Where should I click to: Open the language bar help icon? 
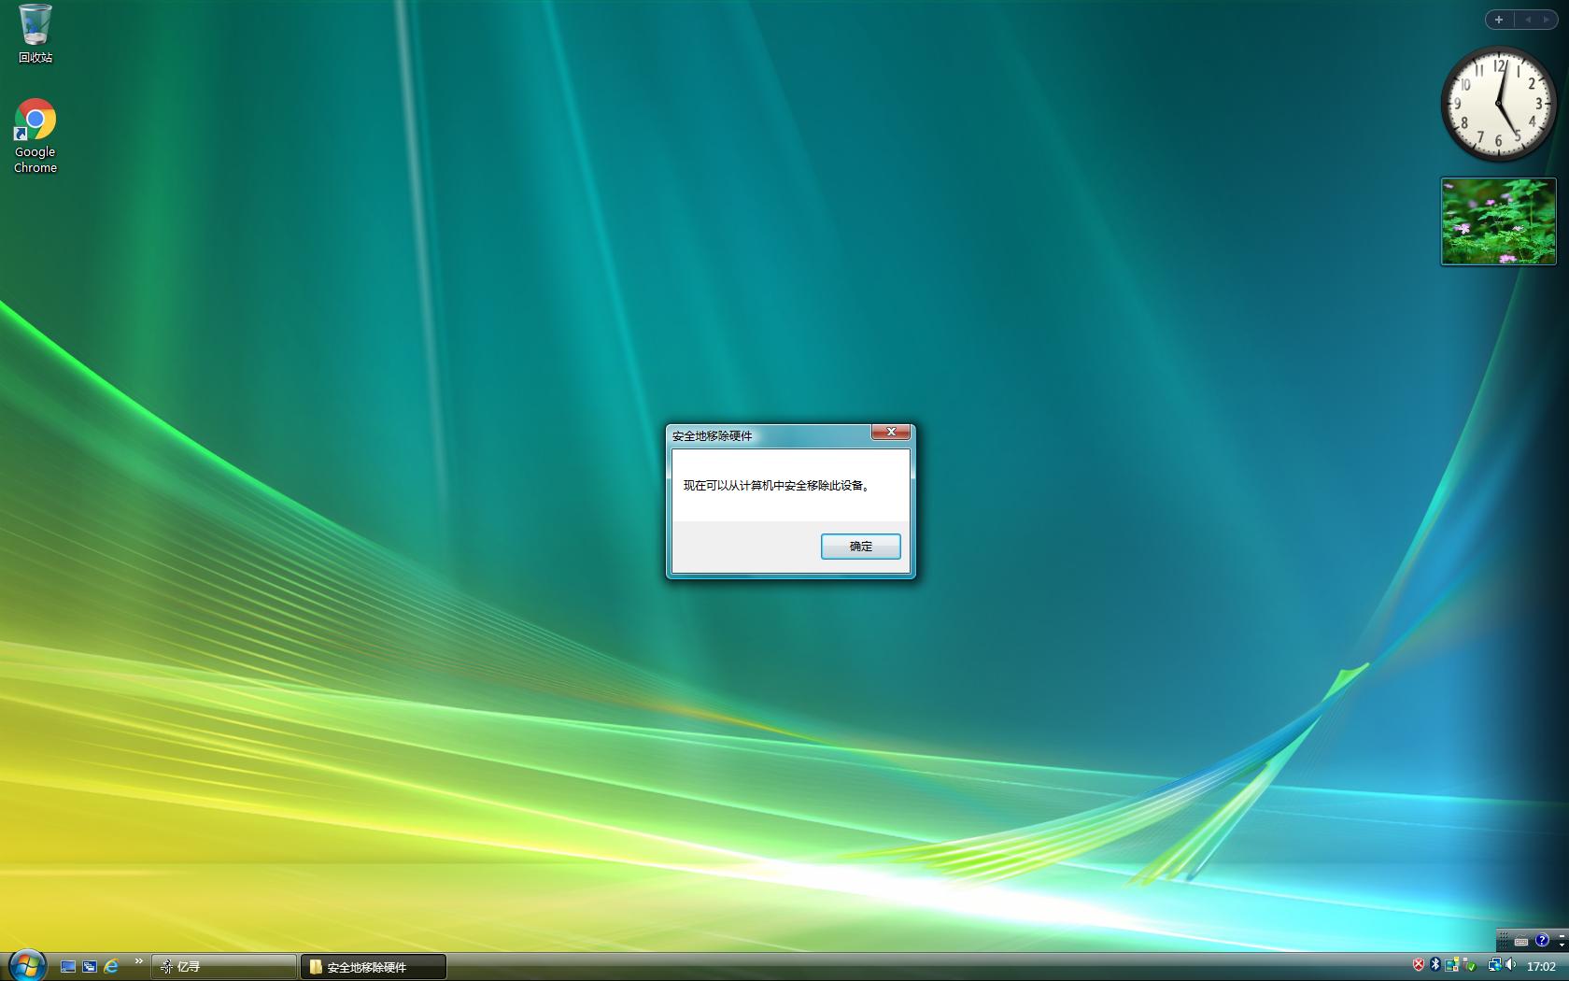pyautogui.click(x=1542, y=941)
